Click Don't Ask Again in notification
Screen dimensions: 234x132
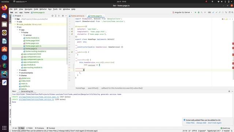[215, 123]
